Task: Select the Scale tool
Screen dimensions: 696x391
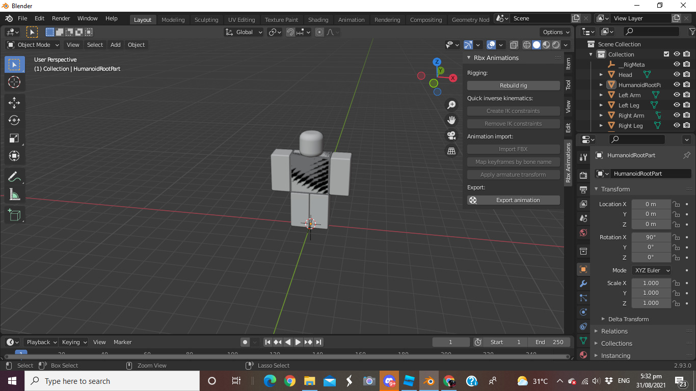Action: pos(14,138)
